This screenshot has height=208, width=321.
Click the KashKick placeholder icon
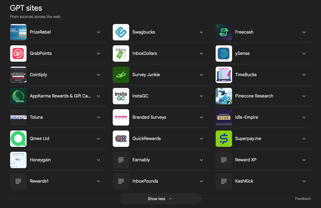(224, 181)
